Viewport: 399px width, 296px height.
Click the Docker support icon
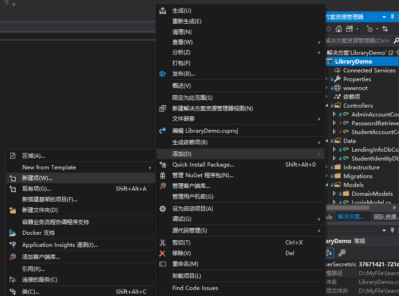click(13, 233)
